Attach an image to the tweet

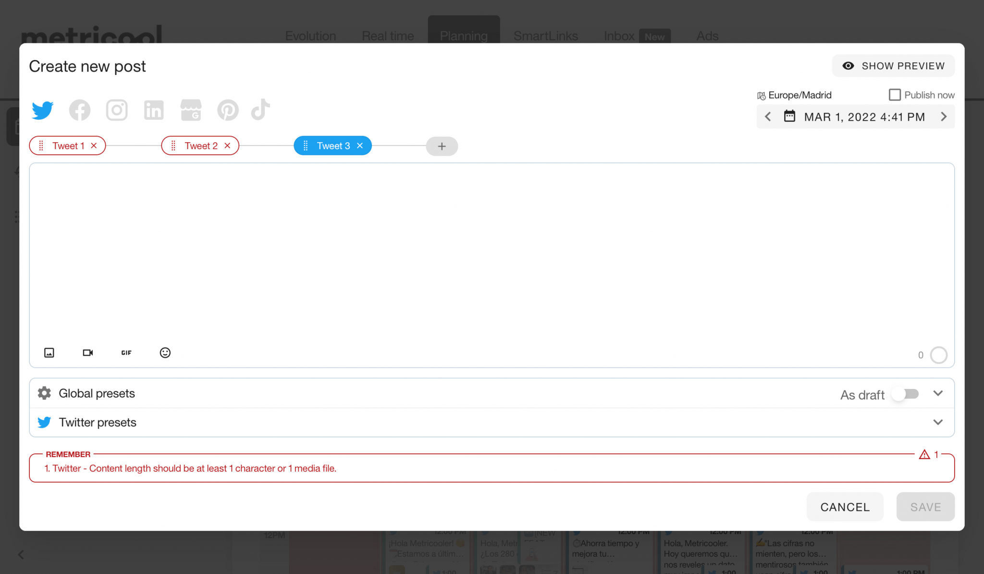click(49, 352)
